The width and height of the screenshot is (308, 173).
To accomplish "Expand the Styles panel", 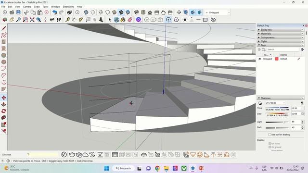I will coord(280,41).
